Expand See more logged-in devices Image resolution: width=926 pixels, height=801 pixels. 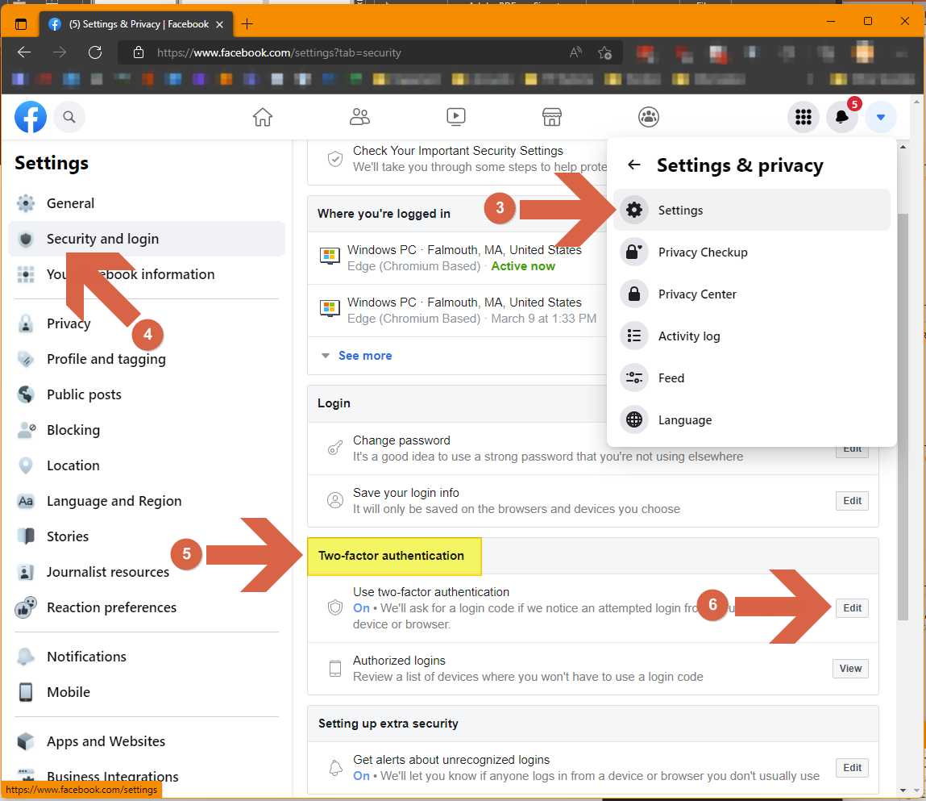[364, 355]
